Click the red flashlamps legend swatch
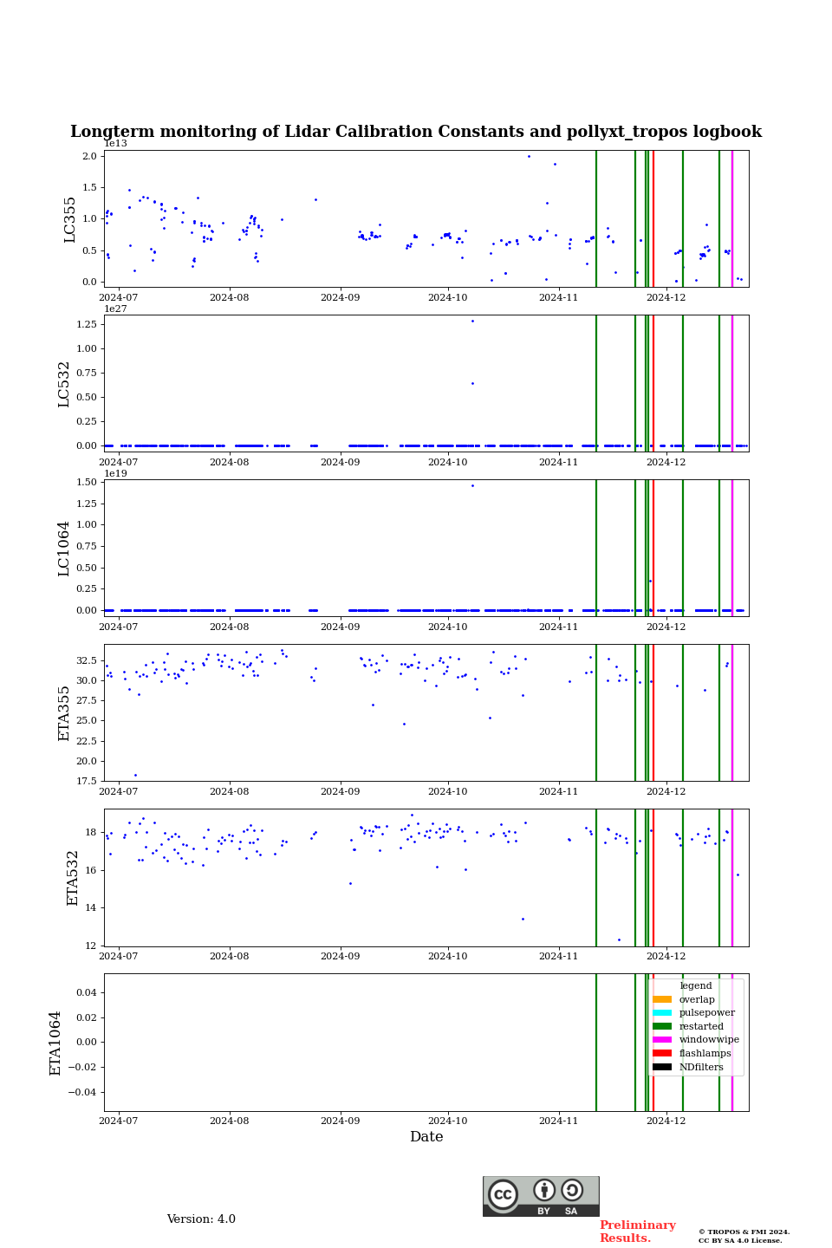This screenshot has height=1248, width=832. [x=662, y=1053]
